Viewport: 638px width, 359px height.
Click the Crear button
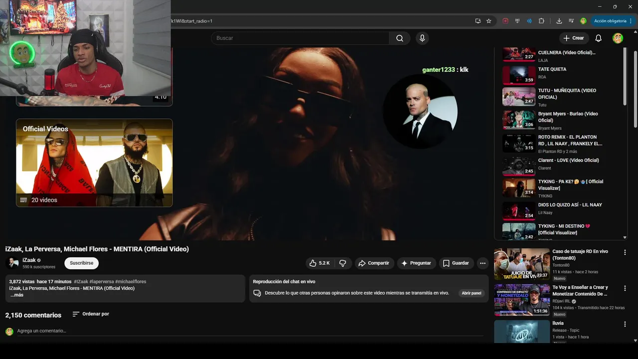pos(573,38)
